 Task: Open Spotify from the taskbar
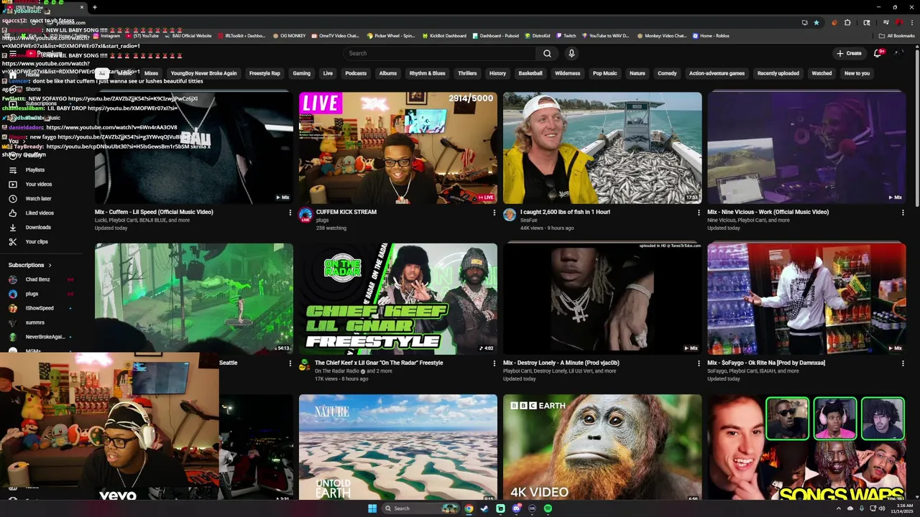(548, 508)
